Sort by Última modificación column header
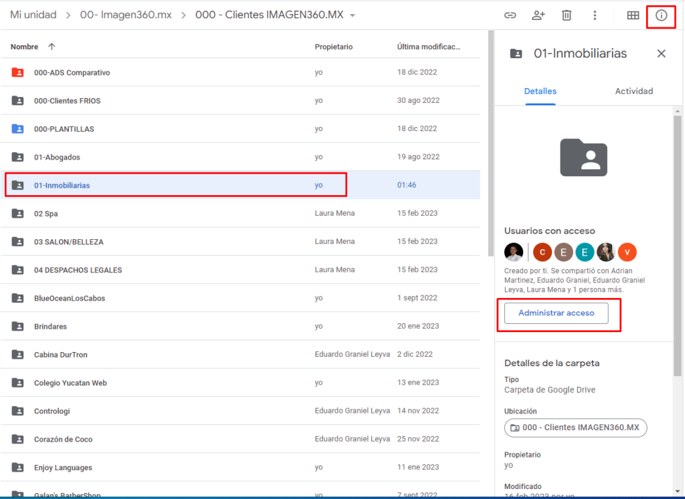 click(x=428, y=47)
